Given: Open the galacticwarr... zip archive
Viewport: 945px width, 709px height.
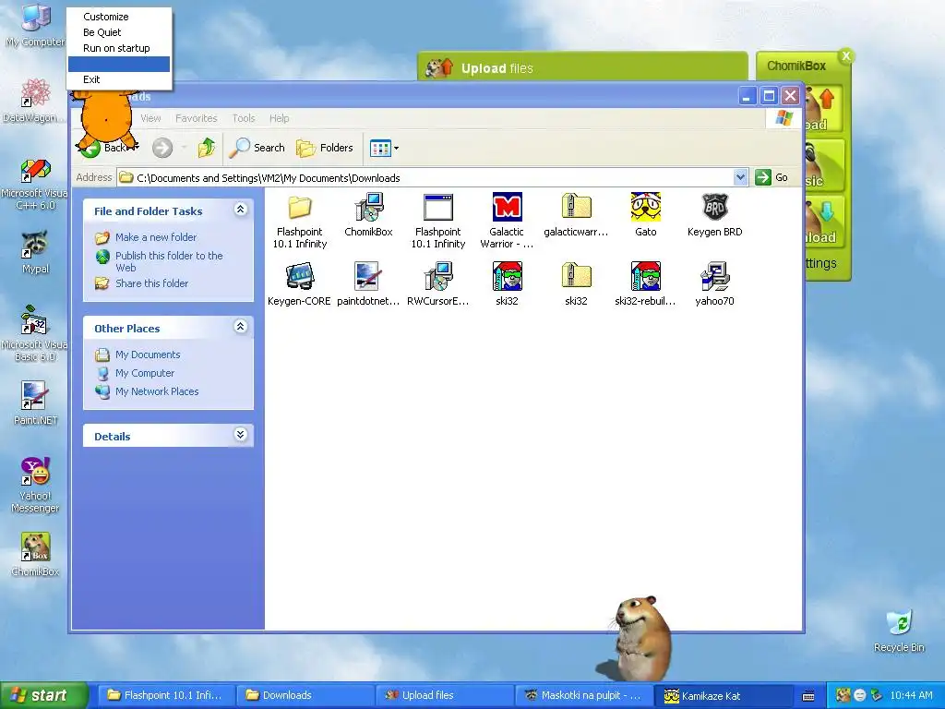Looking at the screenshot, I should (x=576, y=214).
